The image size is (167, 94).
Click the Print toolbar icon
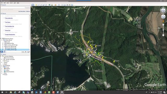pyautogui.click(x=65, y=5)
